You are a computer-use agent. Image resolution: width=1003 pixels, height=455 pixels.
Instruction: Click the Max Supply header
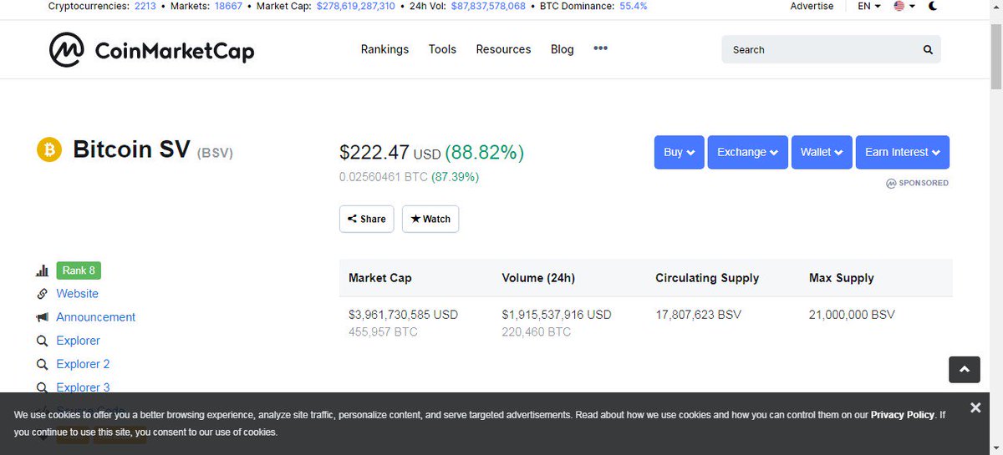coord(842,278)
